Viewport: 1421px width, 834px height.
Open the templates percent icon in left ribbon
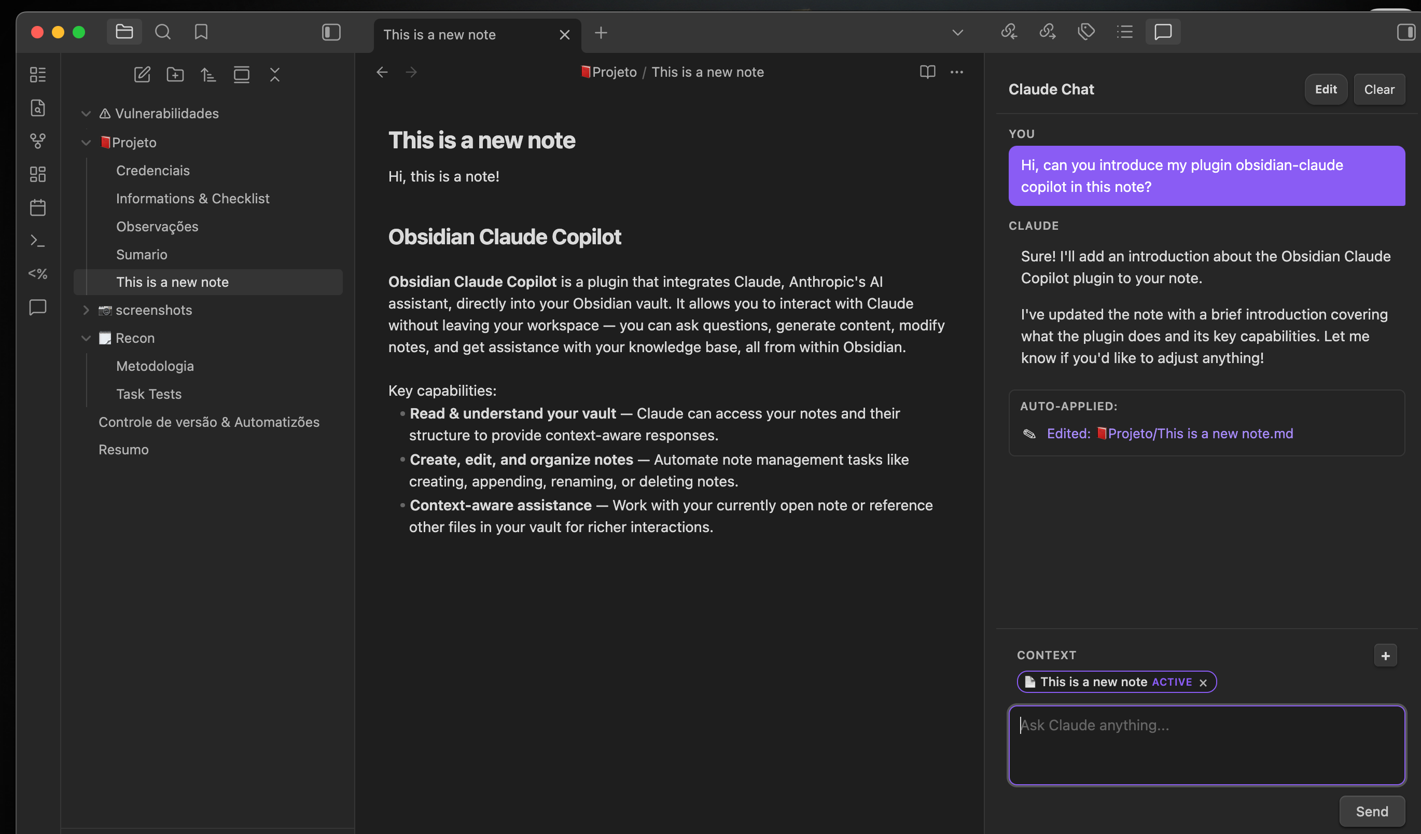[38, 274]
